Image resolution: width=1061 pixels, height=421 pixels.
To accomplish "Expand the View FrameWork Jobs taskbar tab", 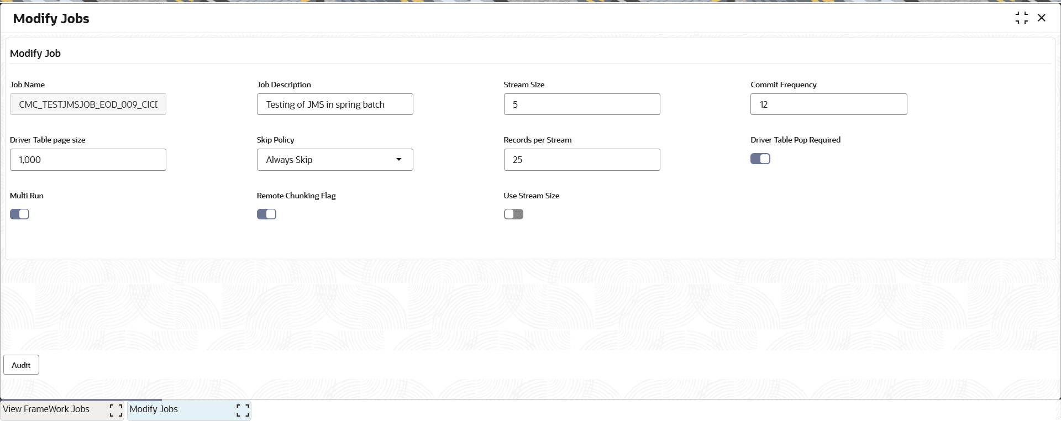I will pos(116,410).
